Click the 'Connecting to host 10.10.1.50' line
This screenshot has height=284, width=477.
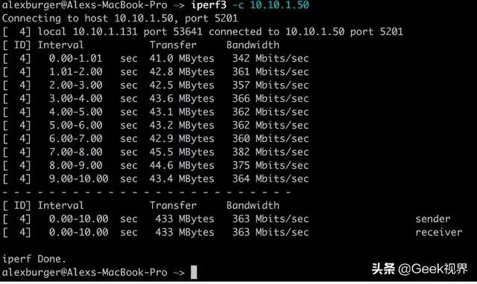(x=120, y=18)
